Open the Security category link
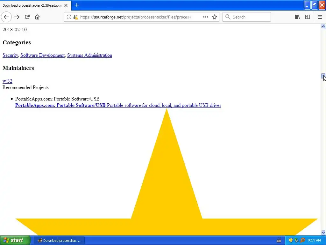Viewport: 326px width, 245px height. [x=10, y=55]
